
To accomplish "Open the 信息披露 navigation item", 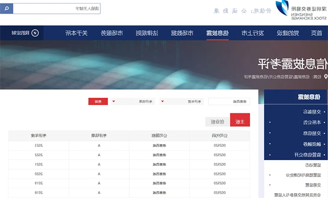I will tap(217, 33).
